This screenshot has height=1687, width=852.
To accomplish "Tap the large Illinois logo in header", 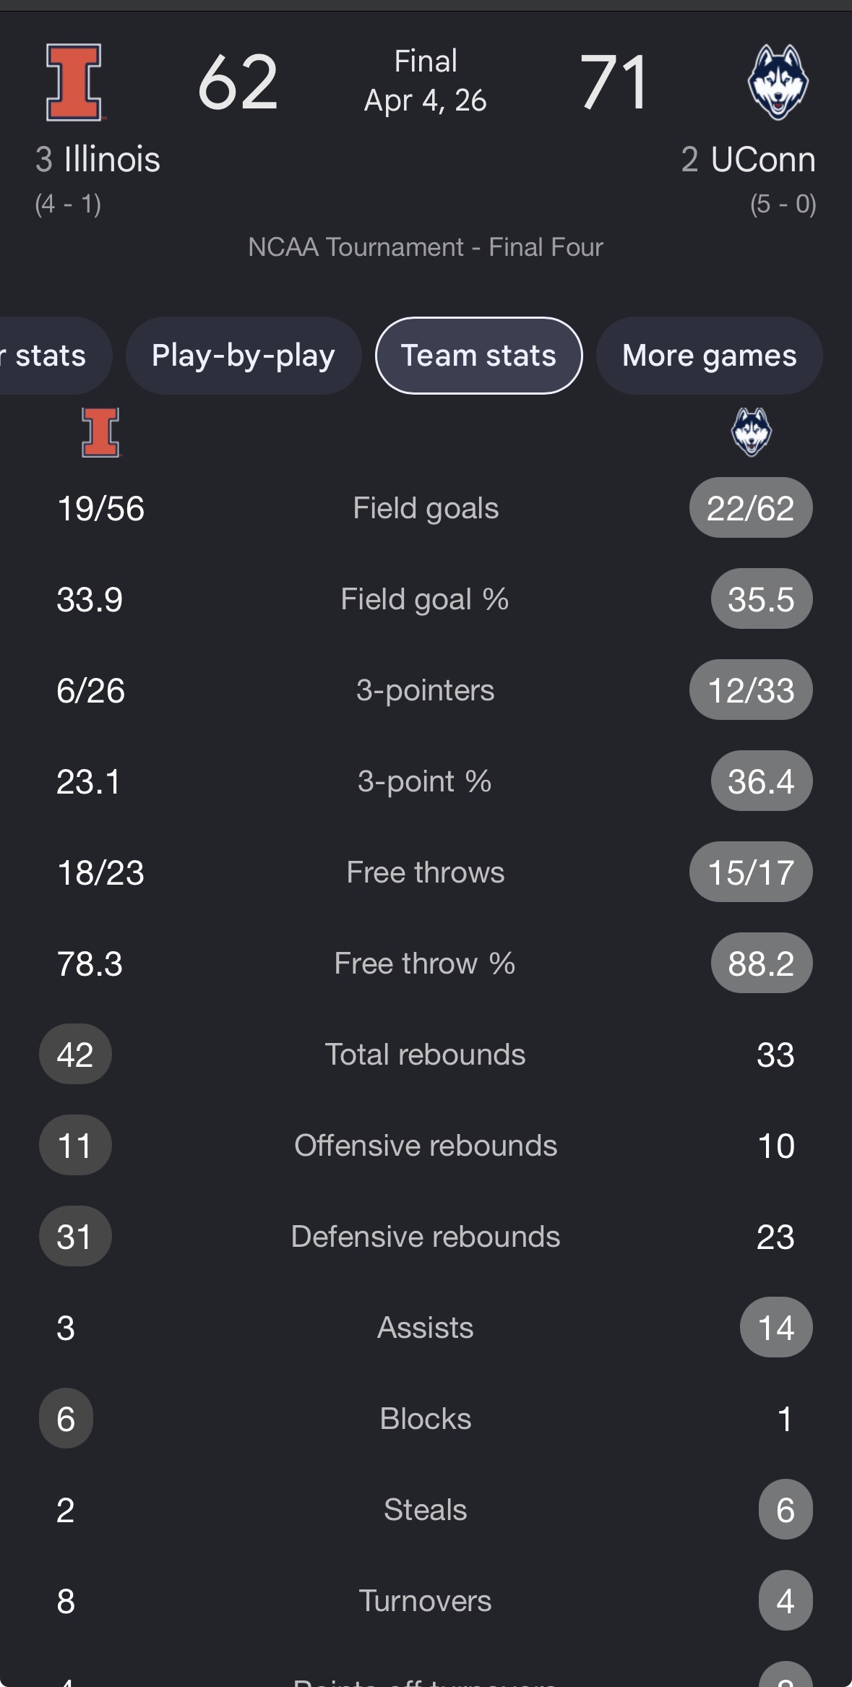I will click(75, 82).
